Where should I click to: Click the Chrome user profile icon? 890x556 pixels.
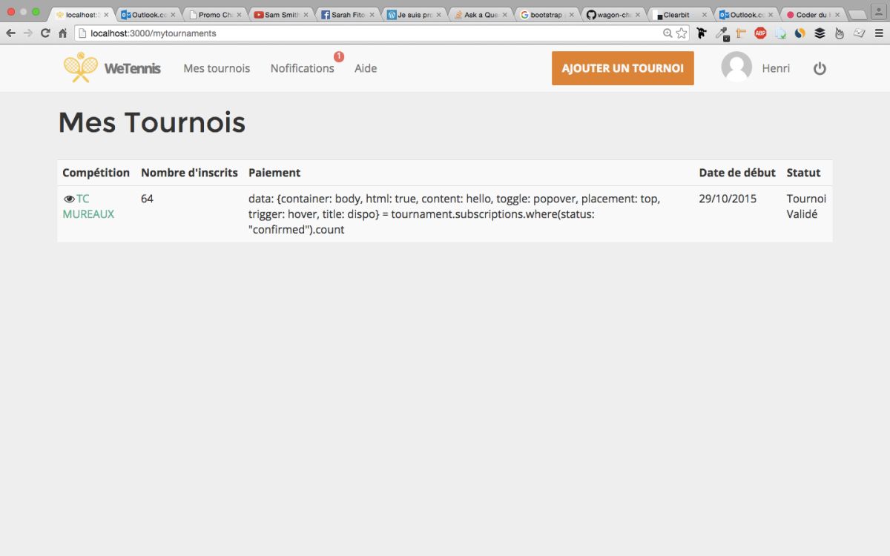879,12
